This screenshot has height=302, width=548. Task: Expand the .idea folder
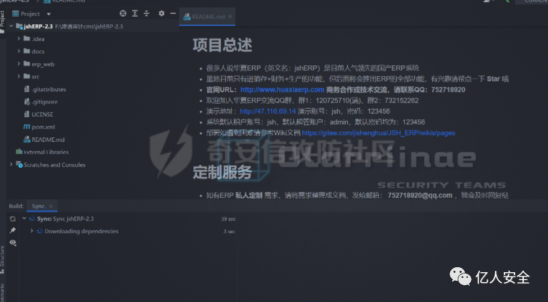click(x=19, y=39)
